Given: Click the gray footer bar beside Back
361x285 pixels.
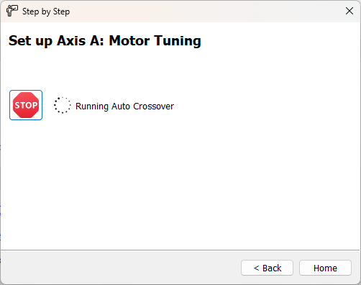Looking at the screenshot, I should 120,268.
